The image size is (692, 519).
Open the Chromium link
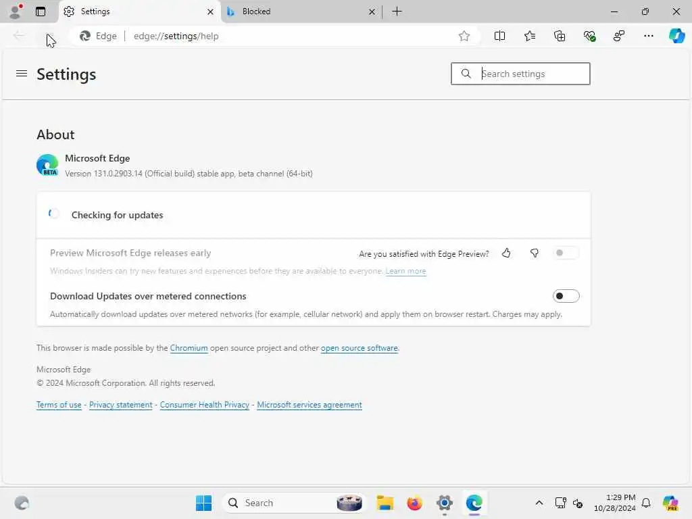189,348
